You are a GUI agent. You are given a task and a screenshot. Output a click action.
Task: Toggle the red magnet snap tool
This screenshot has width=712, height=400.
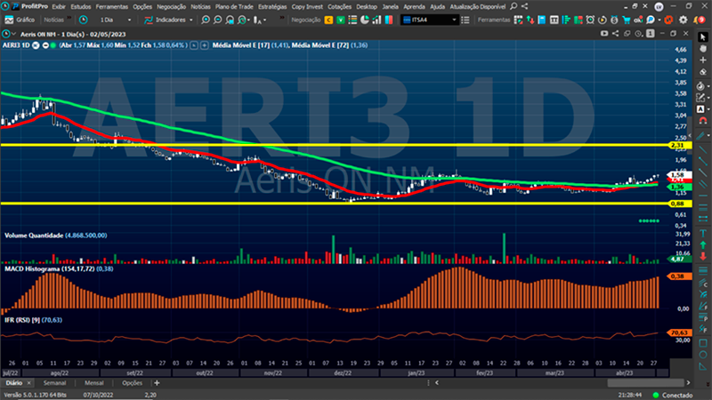[703, 121]
